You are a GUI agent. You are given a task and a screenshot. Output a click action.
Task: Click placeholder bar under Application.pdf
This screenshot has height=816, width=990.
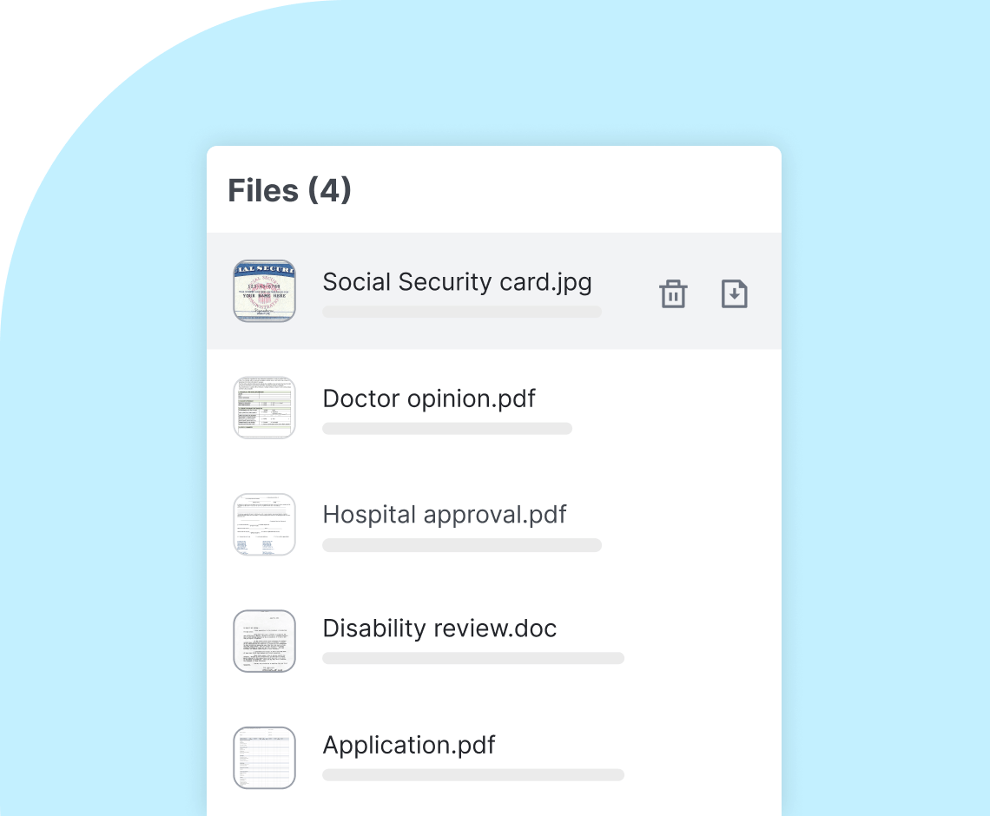click(473, 775)
